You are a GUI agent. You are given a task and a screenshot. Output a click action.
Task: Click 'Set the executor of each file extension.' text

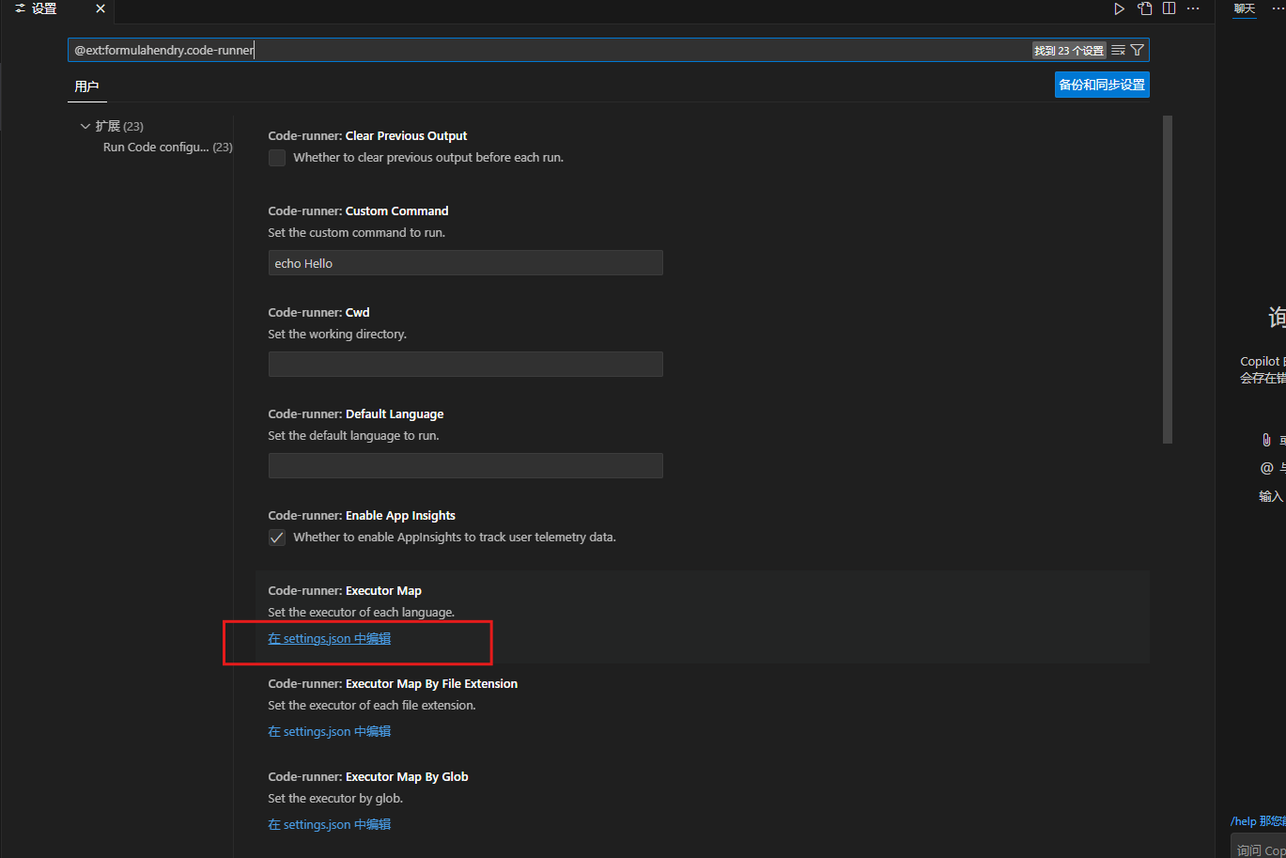[372, 705]
